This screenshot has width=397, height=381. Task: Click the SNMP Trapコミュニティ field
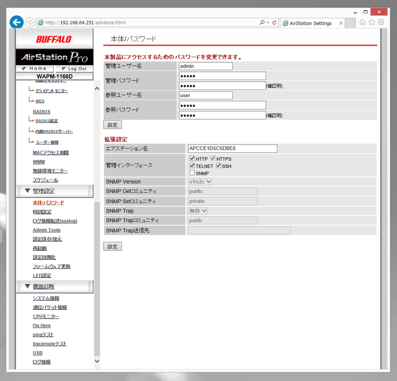coord(223,220)
